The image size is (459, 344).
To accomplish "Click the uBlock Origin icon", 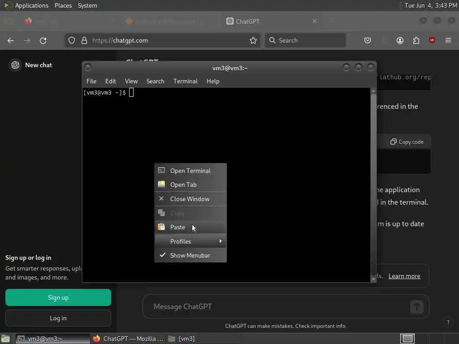I will pos(432,40).
